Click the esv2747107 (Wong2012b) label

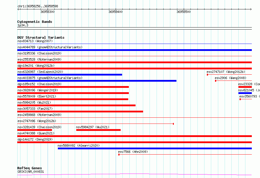click(x=226, y=72)
